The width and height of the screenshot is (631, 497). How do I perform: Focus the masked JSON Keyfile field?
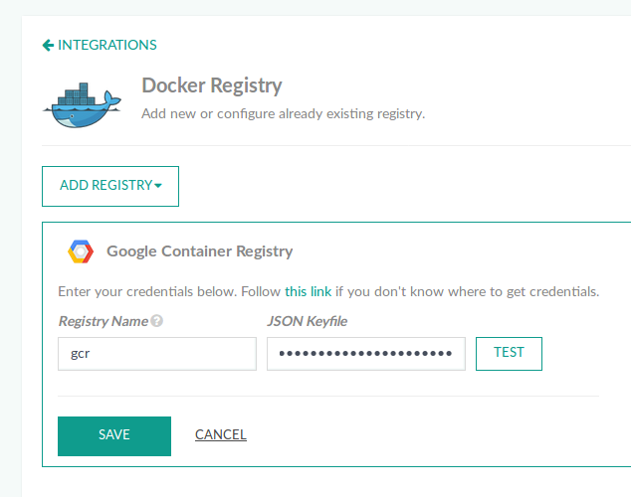[366, 354]
